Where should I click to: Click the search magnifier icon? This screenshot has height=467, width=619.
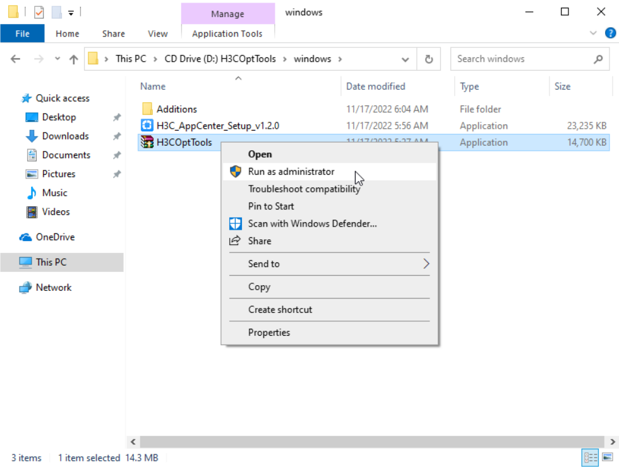click(599, 59)
